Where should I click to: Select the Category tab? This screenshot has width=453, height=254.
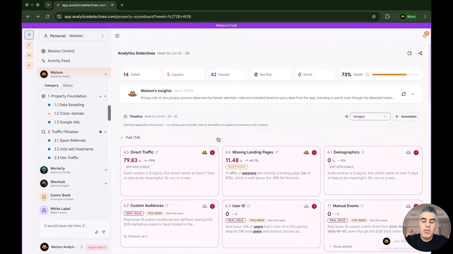[x=51, y=85]
